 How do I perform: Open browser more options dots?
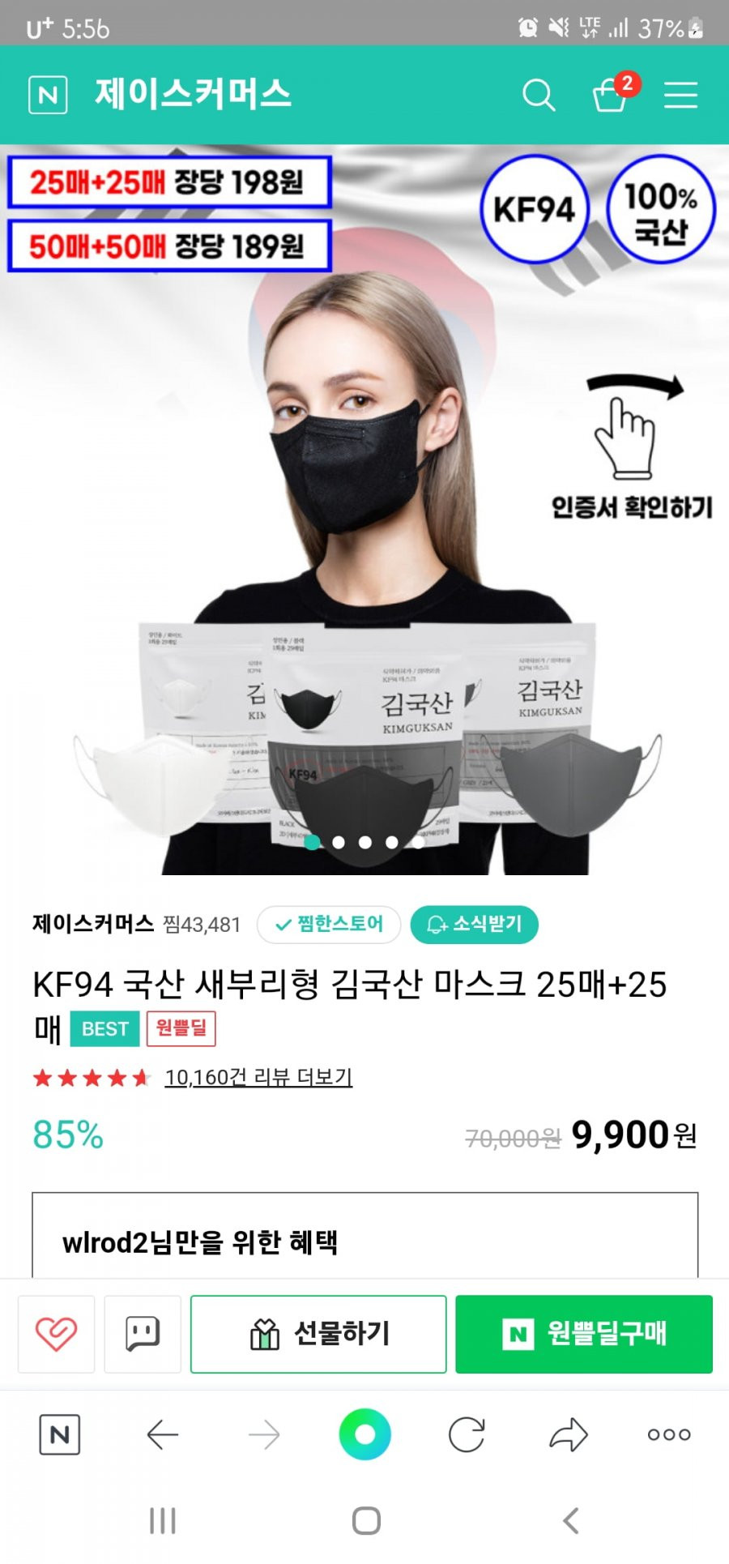coord(669,1435)
